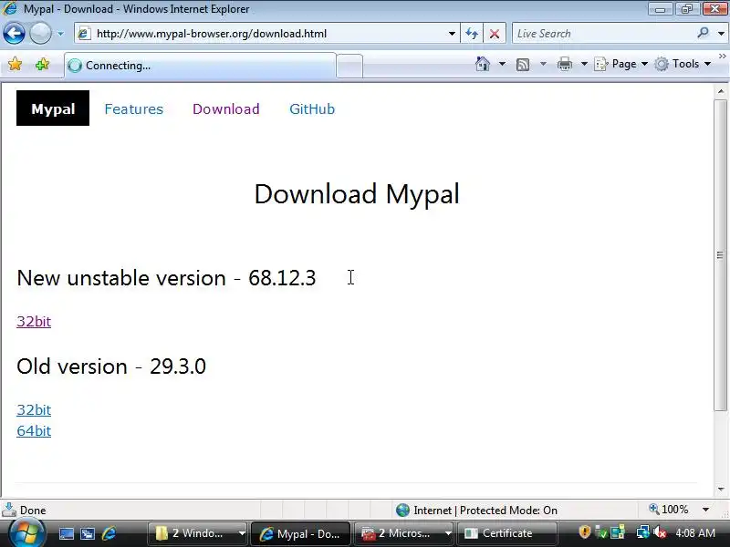This screenshot has height=547, width=730.
Task: Click the Old version - 29.3.0 heading
Action: [x=110, y=366]
